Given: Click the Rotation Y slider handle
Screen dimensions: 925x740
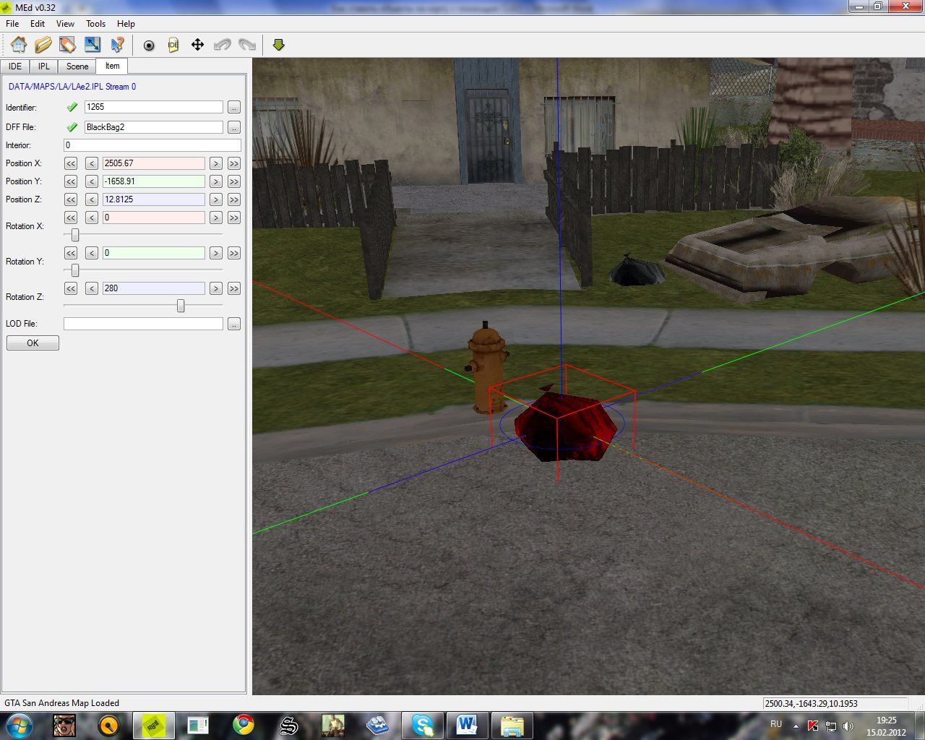Looking at the screenshot, I should pos(74,270).
